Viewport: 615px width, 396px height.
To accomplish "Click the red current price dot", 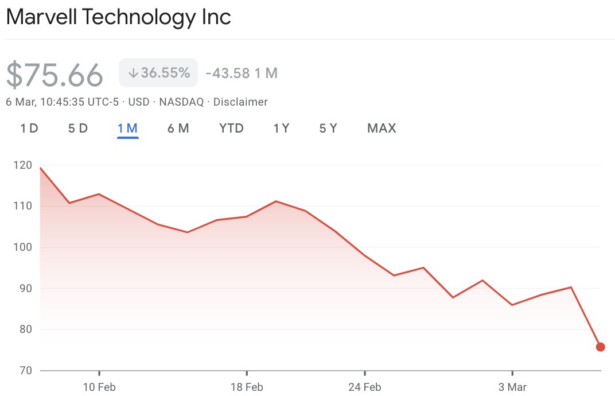I will pos(601,347).
